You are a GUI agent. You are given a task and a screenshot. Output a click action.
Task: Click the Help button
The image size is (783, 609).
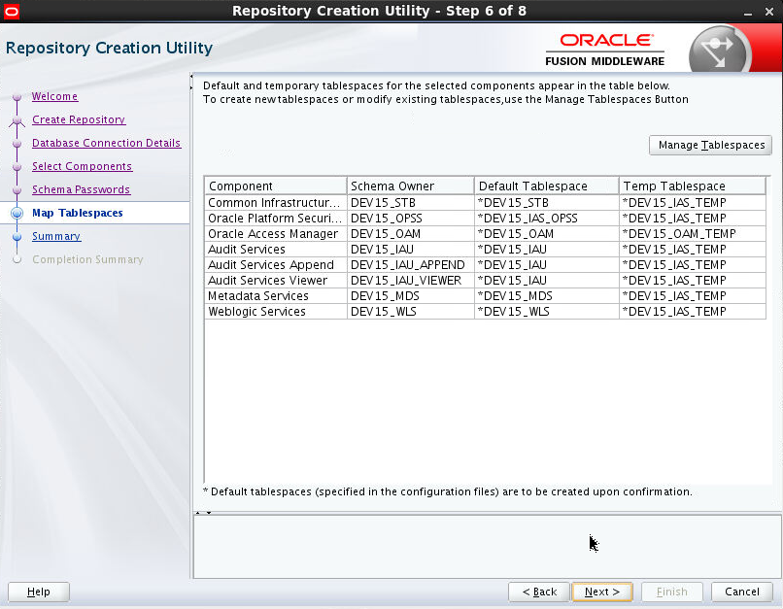pos(39,592)
